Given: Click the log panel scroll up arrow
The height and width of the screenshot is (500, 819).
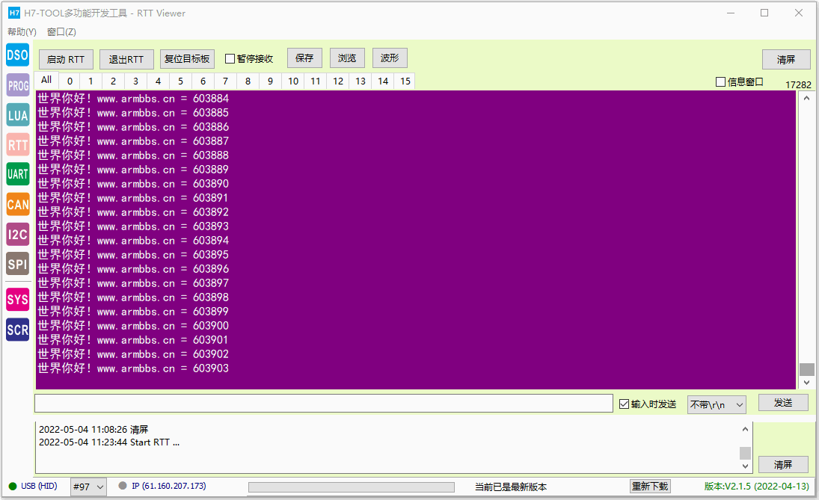Looking at the screenshot, I should (746, 429).
